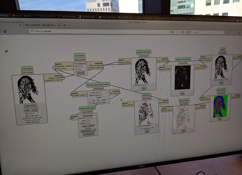Open a new browser tab with plus icon

coord(64,25)
